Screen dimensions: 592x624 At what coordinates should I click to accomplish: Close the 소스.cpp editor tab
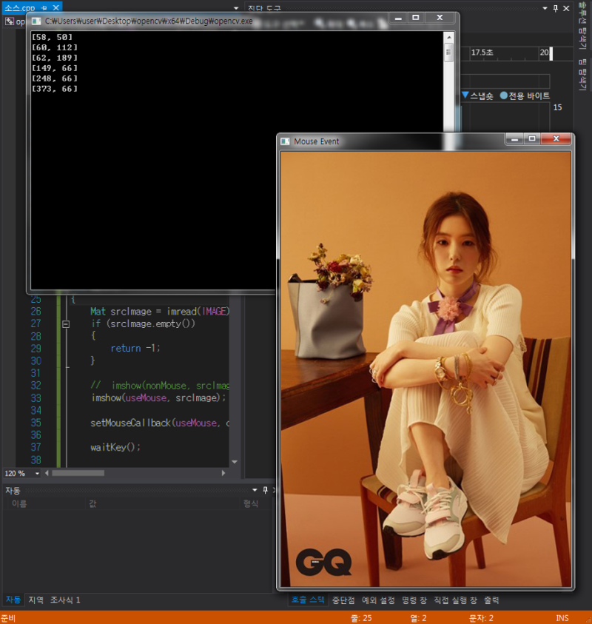(56, 7)
